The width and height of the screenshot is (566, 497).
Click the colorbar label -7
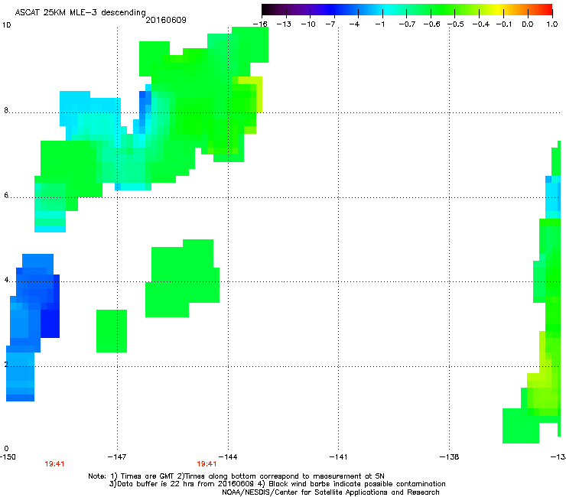point(330,24)
